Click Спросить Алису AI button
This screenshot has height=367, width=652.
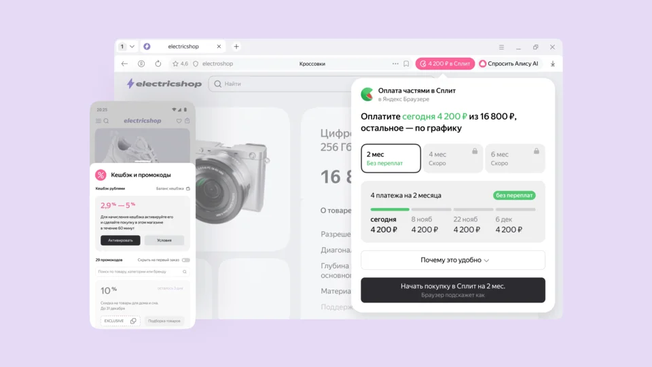(x=509, y=64)
